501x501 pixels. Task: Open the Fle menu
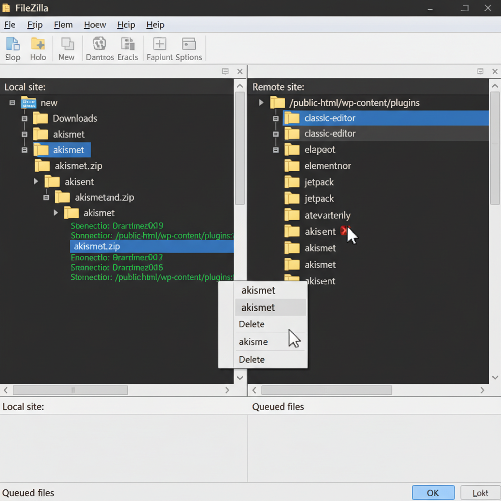tap(10, 24)
